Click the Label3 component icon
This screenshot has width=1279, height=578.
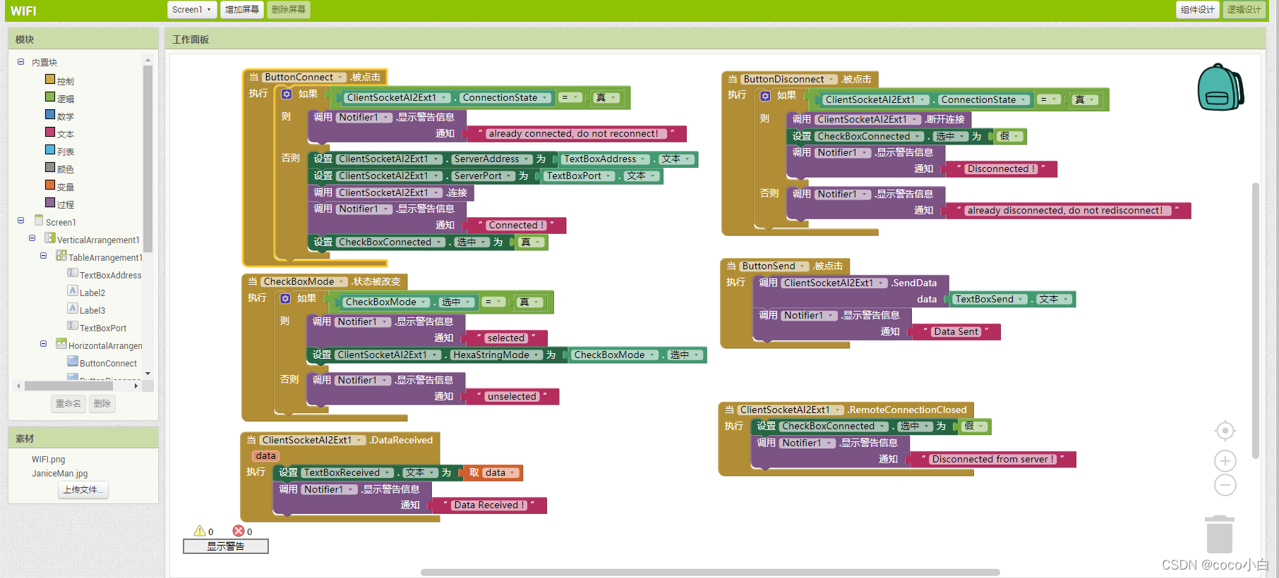73,308
